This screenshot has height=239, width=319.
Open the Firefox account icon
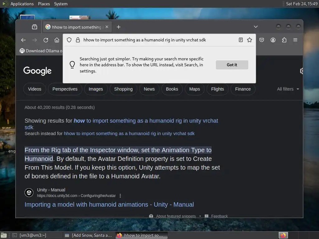[x=273, y=40]
